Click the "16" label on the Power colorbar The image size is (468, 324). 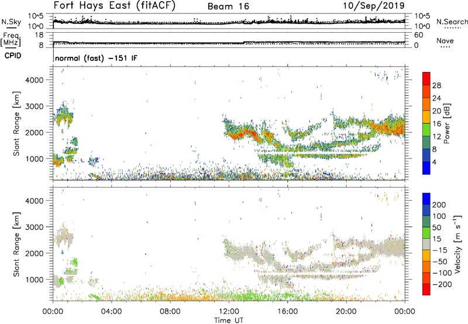click(436, 124)
